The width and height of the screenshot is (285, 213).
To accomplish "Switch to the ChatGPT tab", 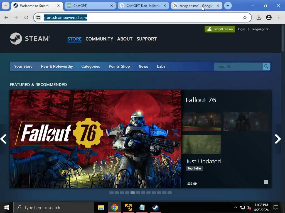I will (90, 6).
